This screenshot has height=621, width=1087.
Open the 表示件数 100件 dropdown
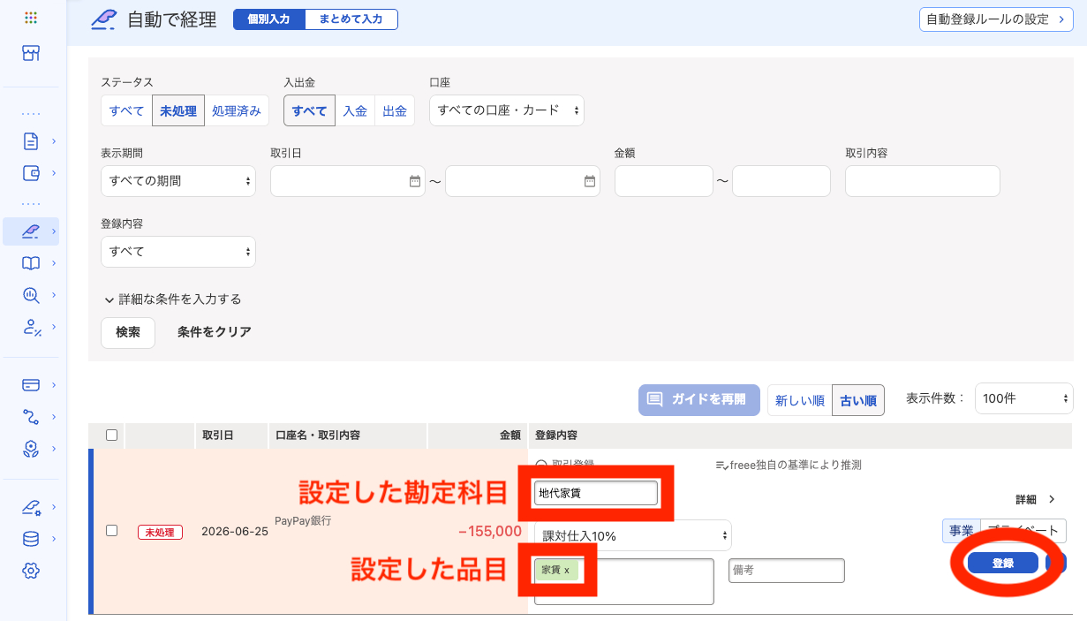point(1024,398)
